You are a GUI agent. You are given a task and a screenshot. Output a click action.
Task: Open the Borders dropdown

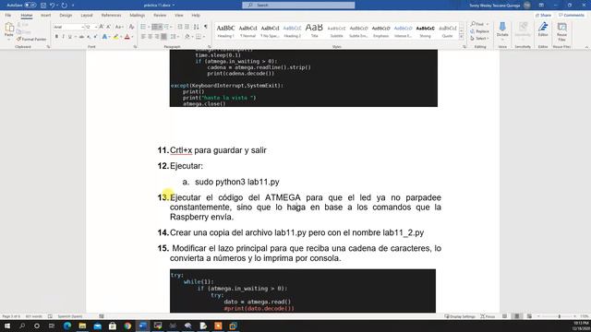[x=204, y=37]
